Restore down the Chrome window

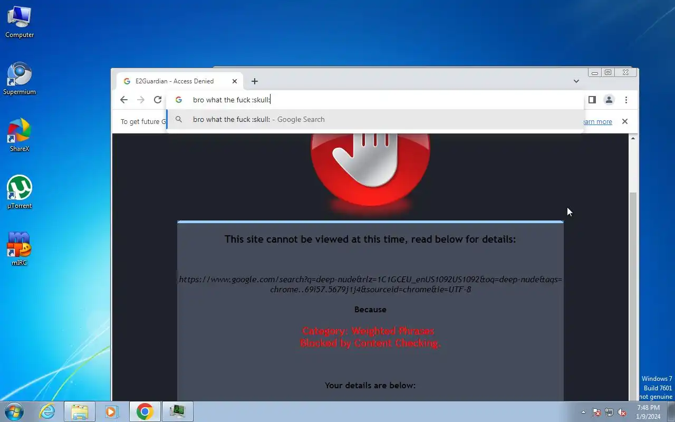coord(608,72)
